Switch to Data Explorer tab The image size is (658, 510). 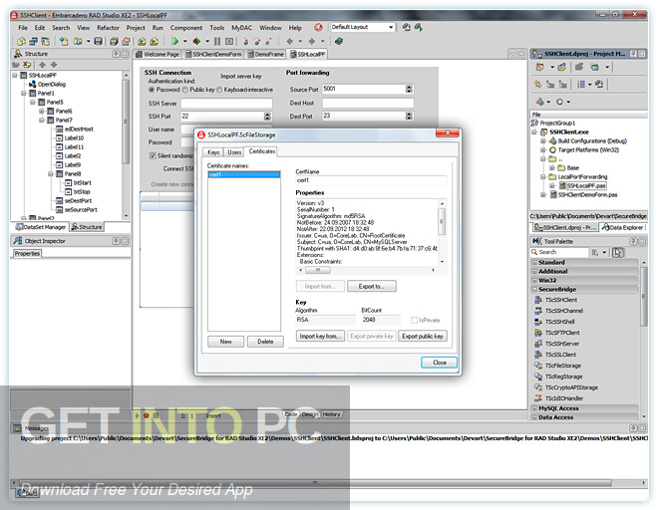[x=622, y=227]
